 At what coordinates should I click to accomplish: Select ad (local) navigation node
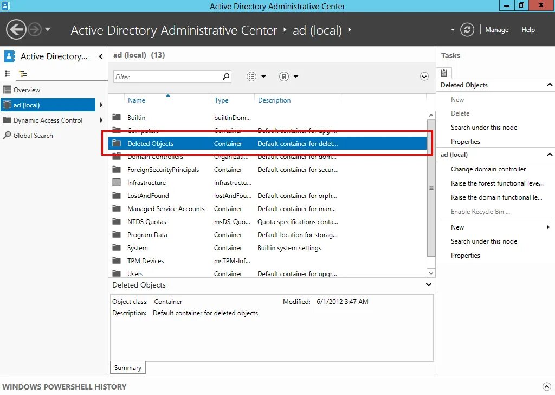click(48, 105)
